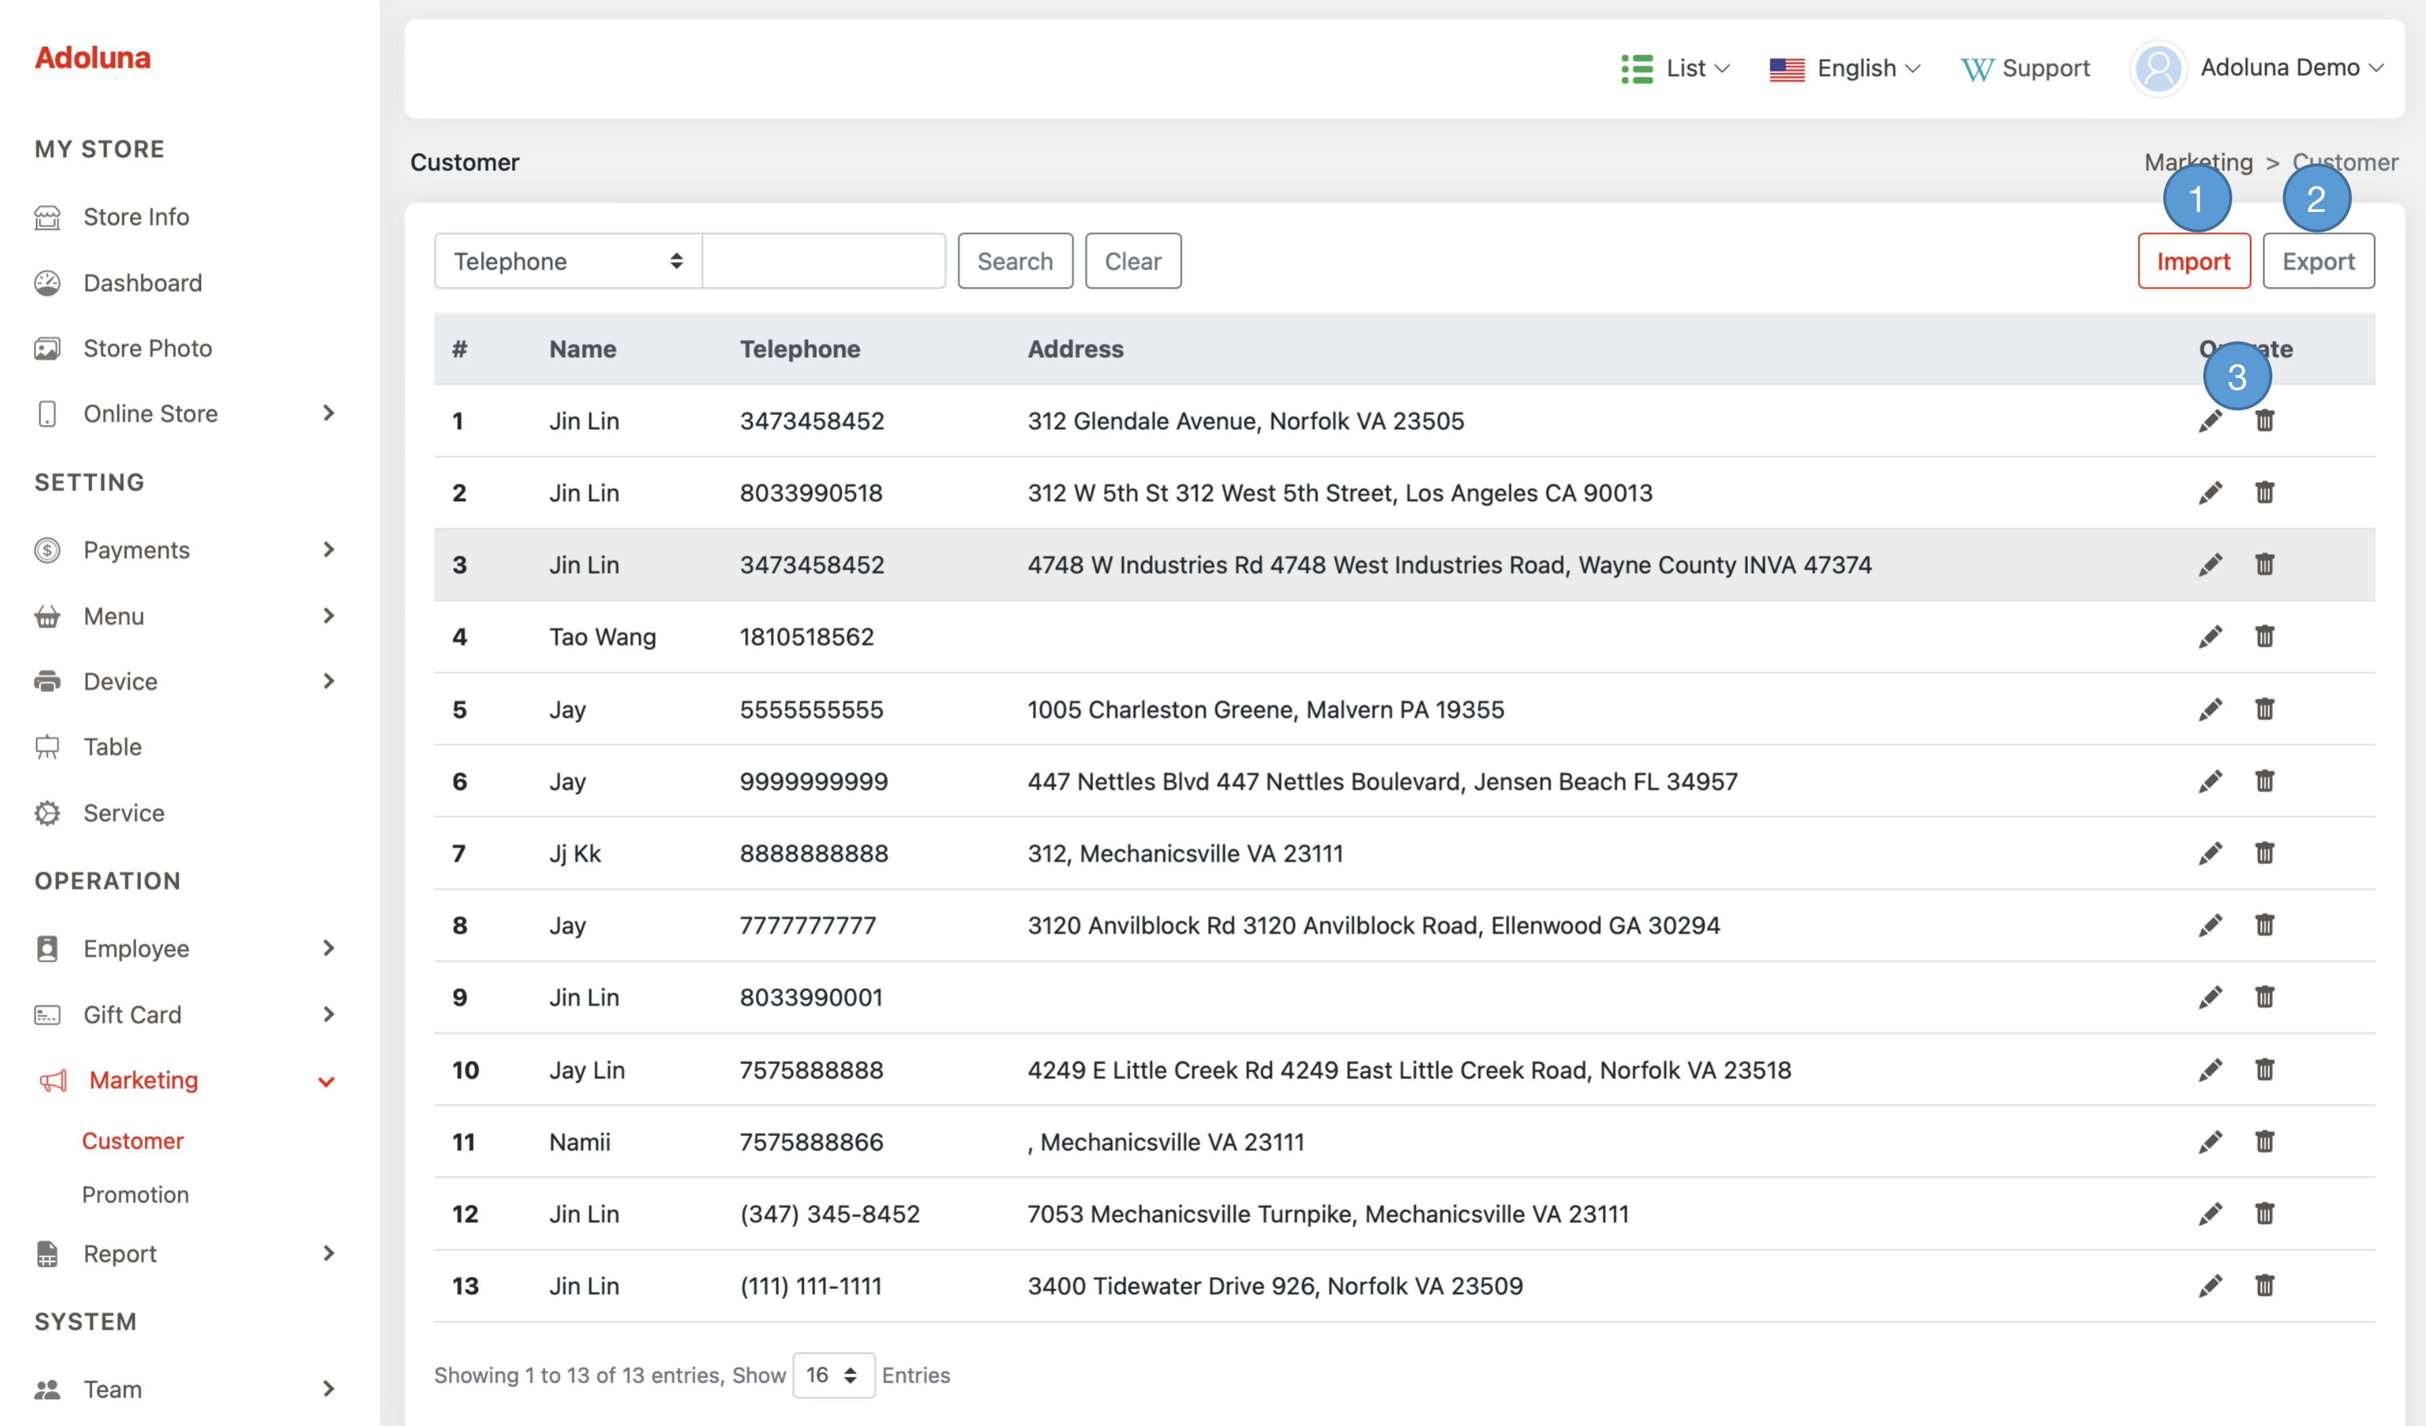
Task: Expand the Payments submenu
Action: [x=328, y=549]
